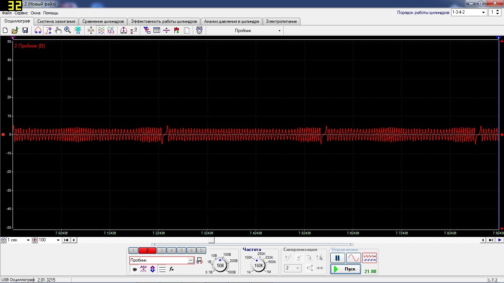Open the fx function icon
504x283 pixels.
[171, 269]
